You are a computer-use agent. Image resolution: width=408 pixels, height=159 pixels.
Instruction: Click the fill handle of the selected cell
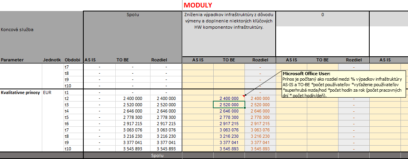coord(244,108)
